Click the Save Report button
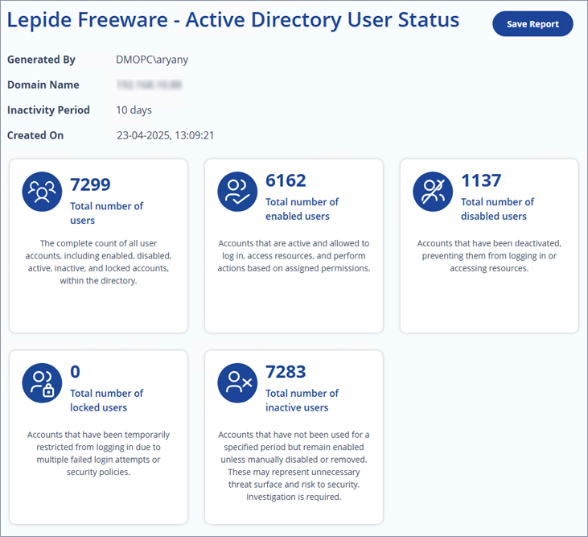The height and width of the screenshot is (537, 588). coord(532,24)
